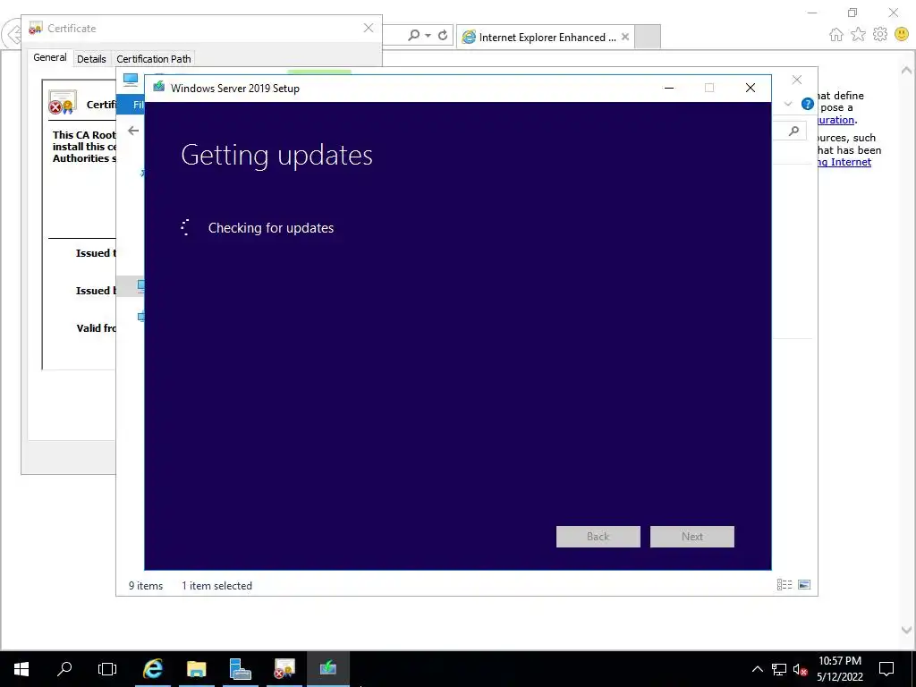The height and width of the screenshot is (687, 916).
Task: Open the Certification Path tab
Action: coord(154,58)
